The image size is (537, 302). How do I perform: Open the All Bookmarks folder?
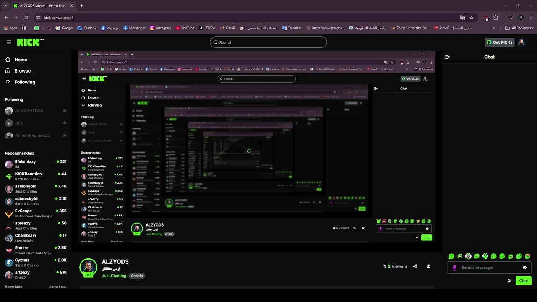(x=519, y=28)
